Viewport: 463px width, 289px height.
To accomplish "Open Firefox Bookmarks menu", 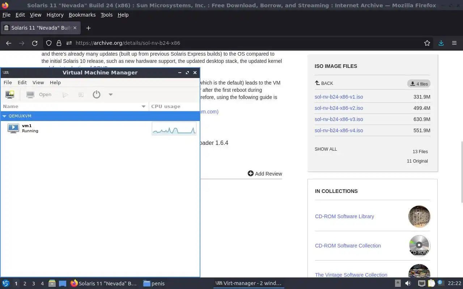I will pos(82,15).
